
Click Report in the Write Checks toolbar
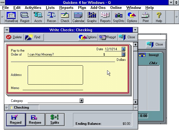(x=108, y=37)
